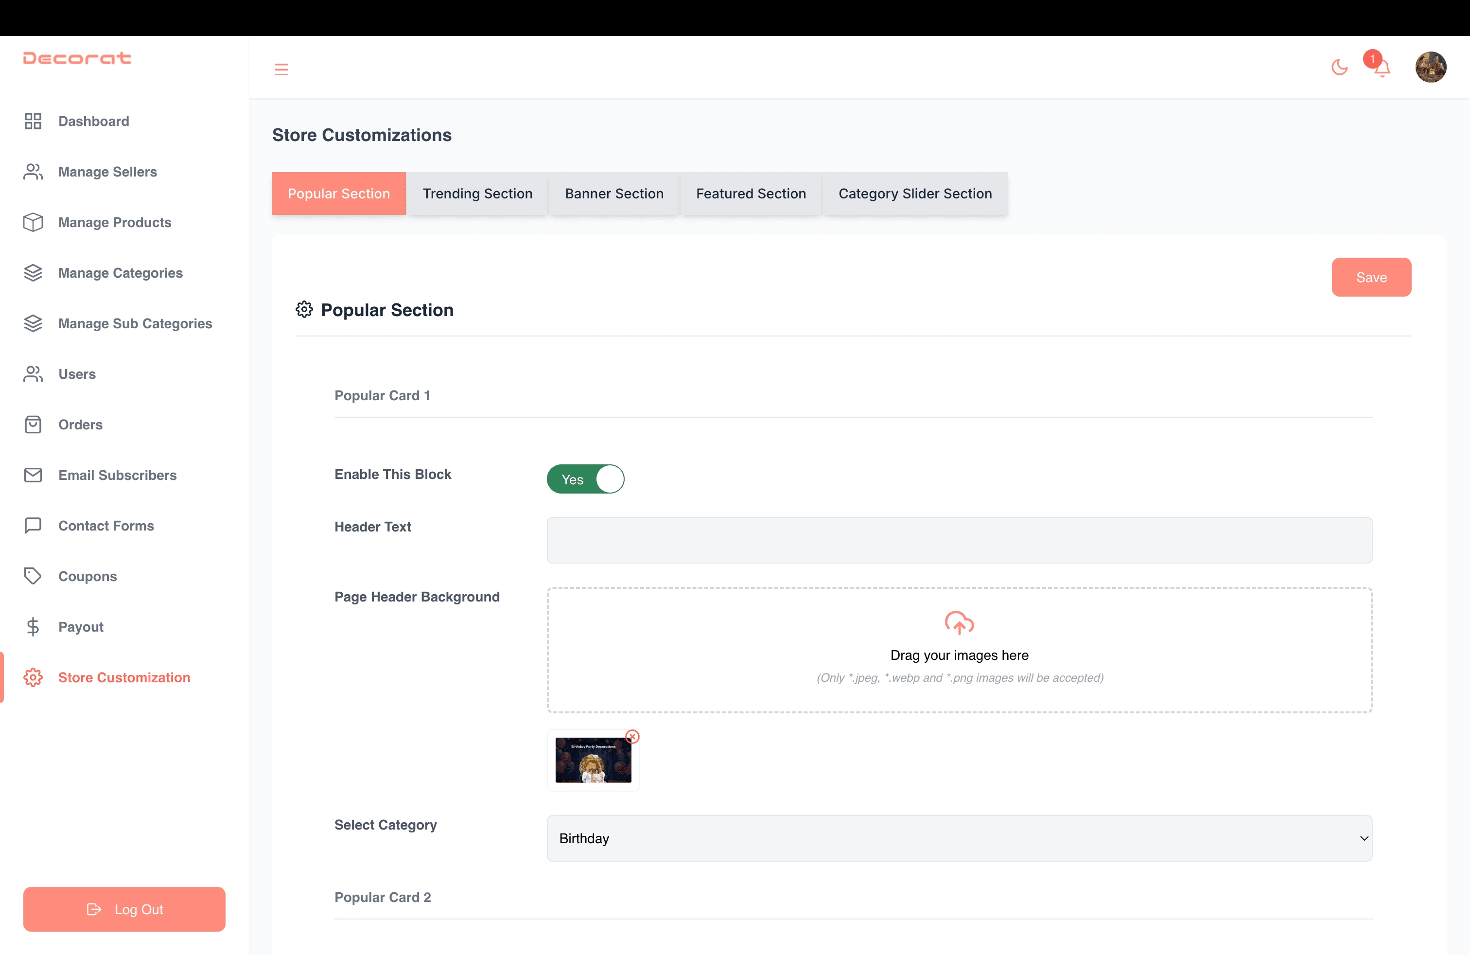This screenshot has height=955, width=1470.
Task: Click the Orders sidebar icon
Action: [32, 424]
